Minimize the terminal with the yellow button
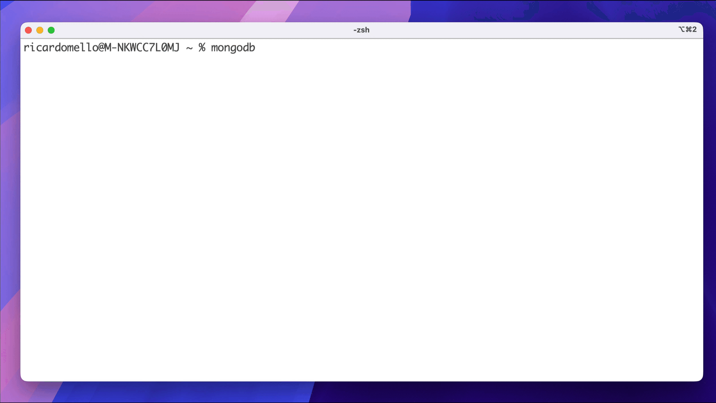 point(40,30)
